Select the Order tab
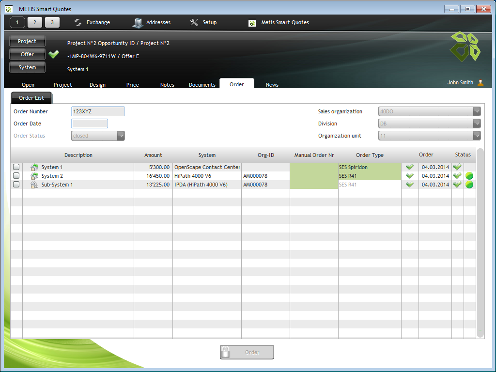The height and width of the screenshot is (372, 496). [x=236, y=84]
